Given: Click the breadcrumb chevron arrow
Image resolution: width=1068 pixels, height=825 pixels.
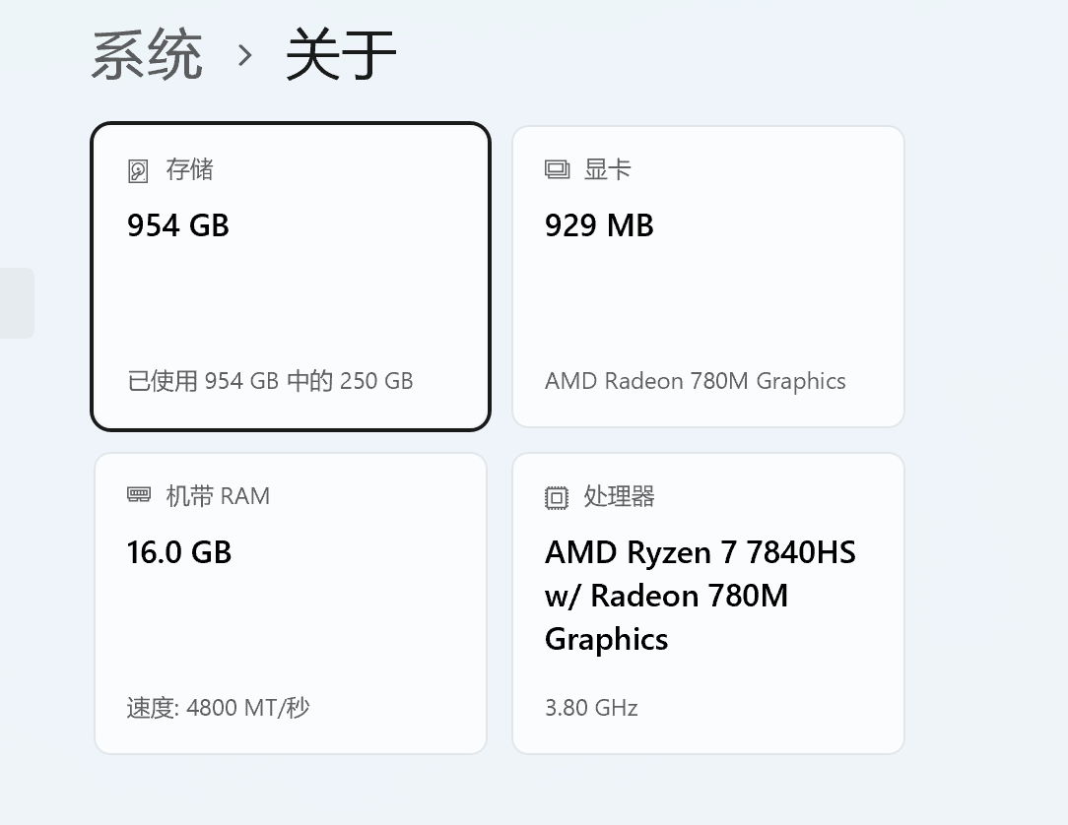Looking at the screenshot, I should (x=245, y=56).
